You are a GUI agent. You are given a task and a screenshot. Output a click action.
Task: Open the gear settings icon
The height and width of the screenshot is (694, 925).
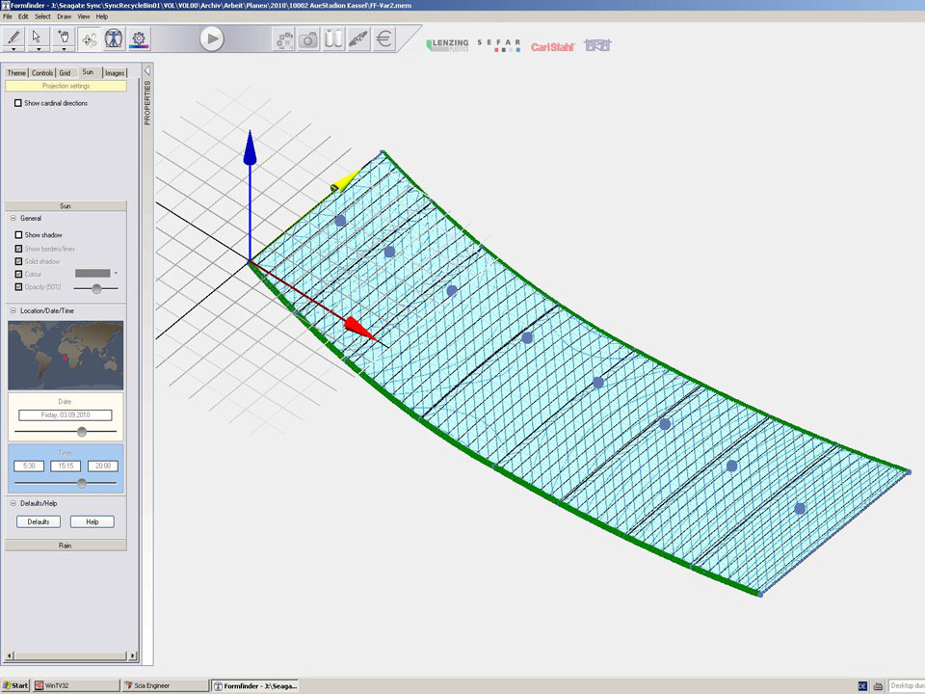(140, 39)
